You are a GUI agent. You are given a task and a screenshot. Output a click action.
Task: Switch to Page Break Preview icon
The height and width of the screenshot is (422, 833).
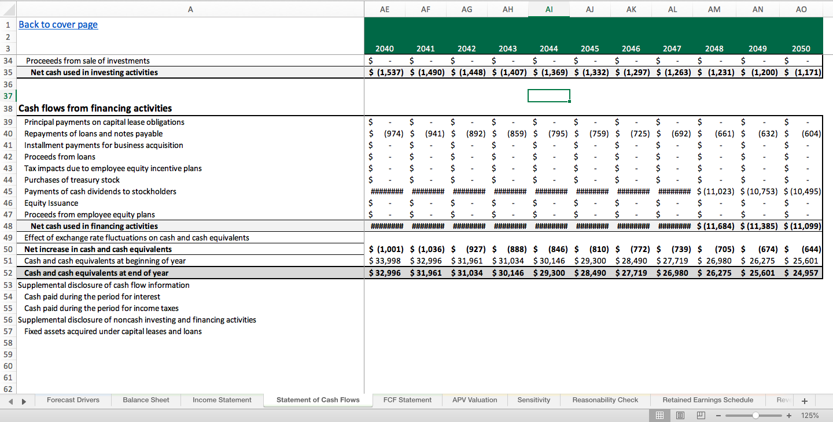tap(700, 415)
